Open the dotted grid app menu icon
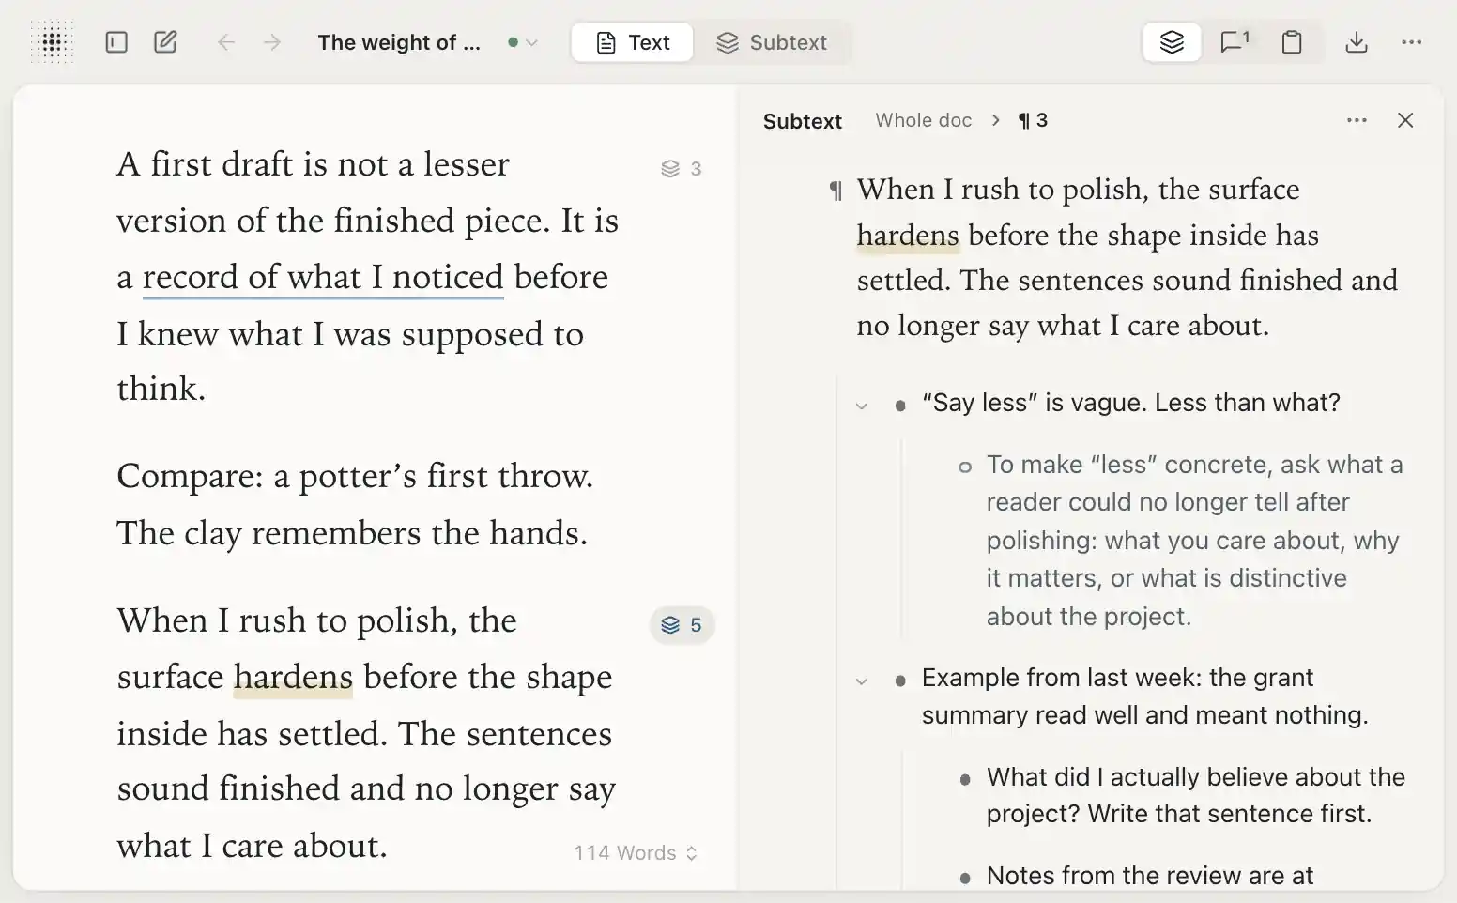1457x903 pixels. 53,42
